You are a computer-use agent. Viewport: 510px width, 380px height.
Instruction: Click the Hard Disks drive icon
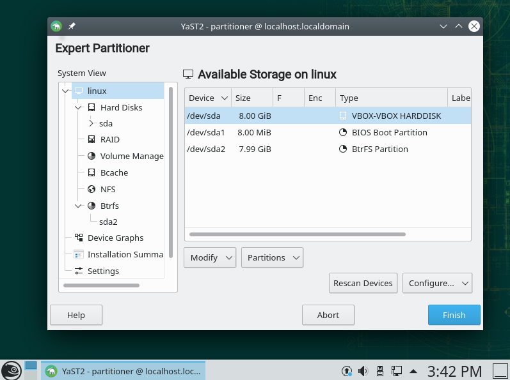click(x=92, y=108)
